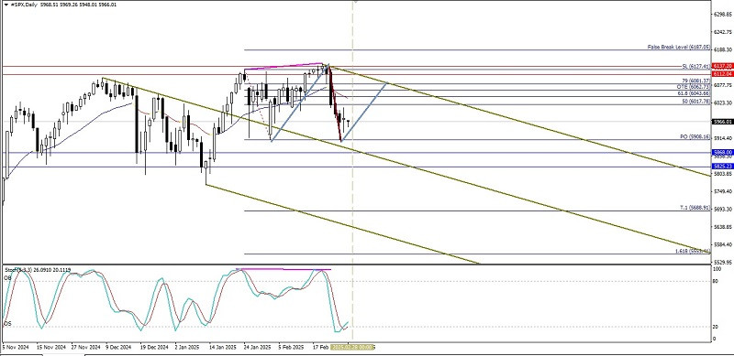The image size is (734, 356).
Task: Click the #SPX,Daily chart title
Action: tap(24, 5)
